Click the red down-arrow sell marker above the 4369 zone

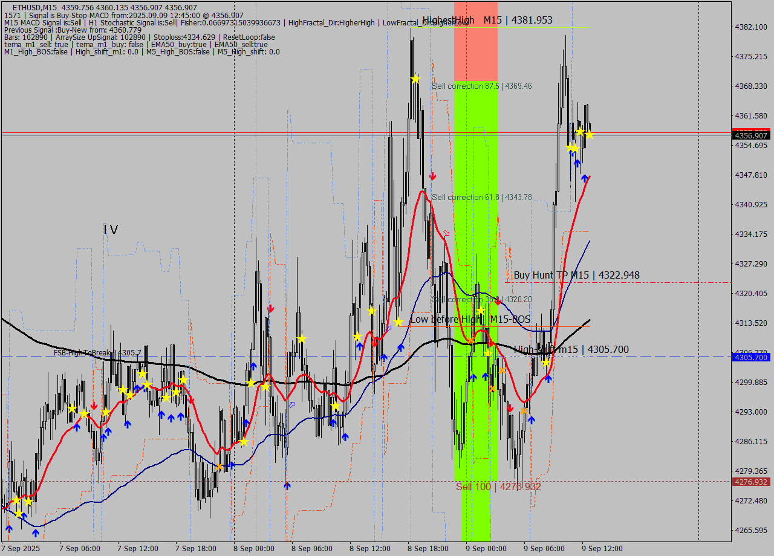(433, 176)
